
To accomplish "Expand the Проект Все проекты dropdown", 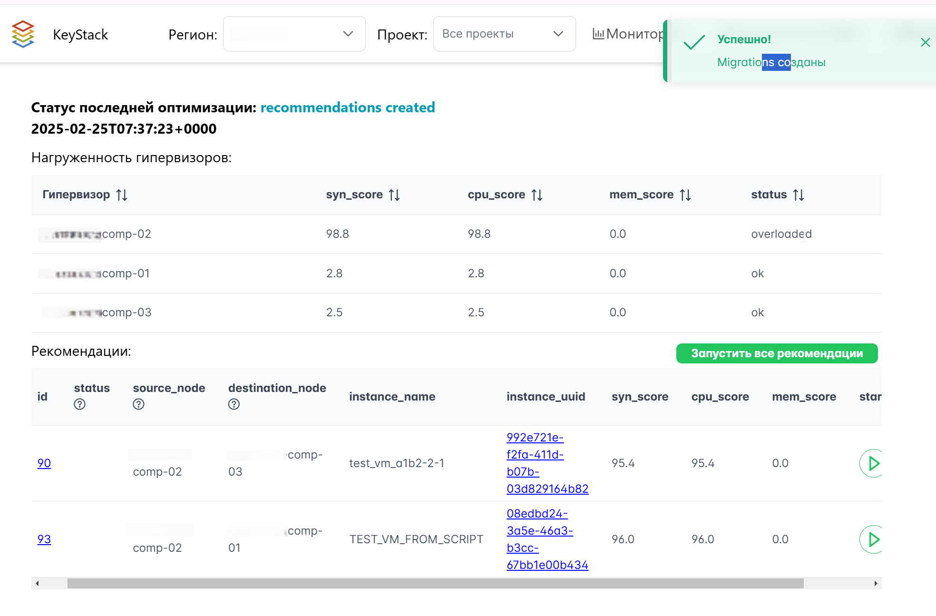I will pos(504,34).
